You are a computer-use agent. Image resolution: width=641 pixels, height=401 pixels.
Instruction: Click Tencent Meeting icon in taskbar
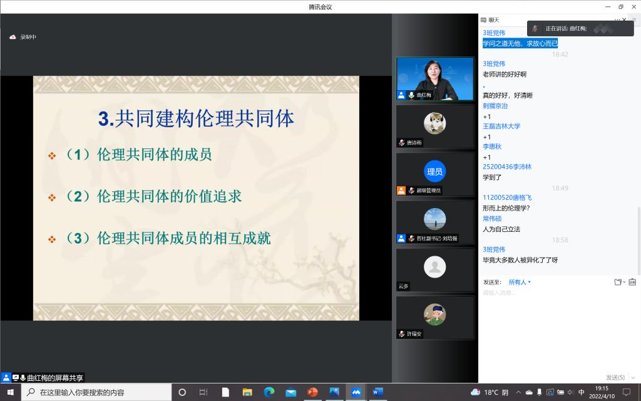point(356,392)
